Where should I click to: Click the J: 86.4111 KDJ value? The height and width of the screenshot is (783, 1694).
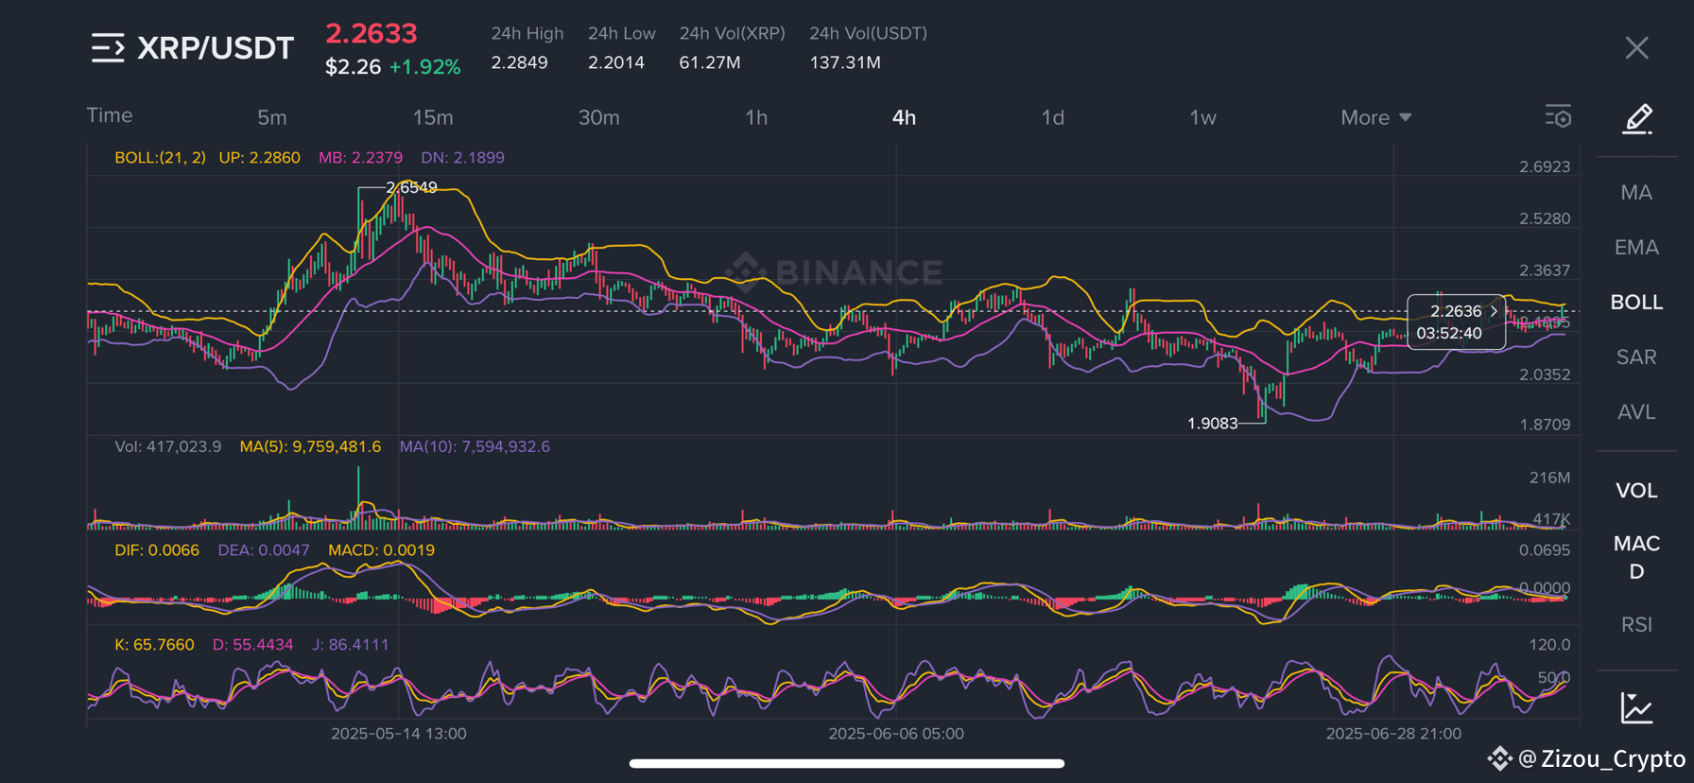(350, 645)
